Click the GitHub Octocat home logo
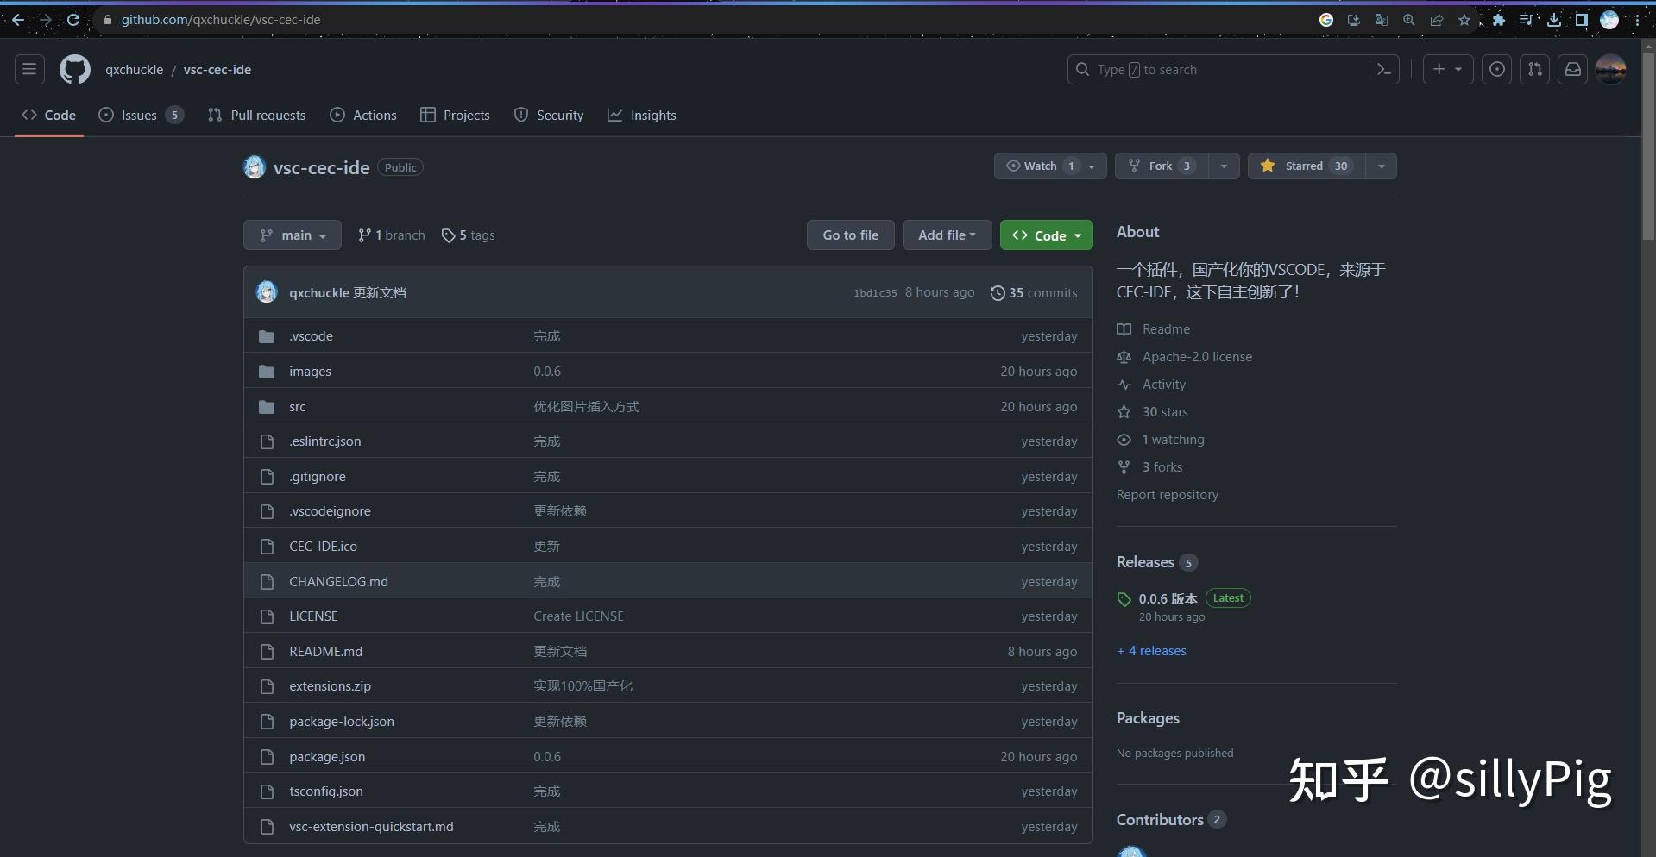Screen dimensions: 1656x857 (74, 69)
